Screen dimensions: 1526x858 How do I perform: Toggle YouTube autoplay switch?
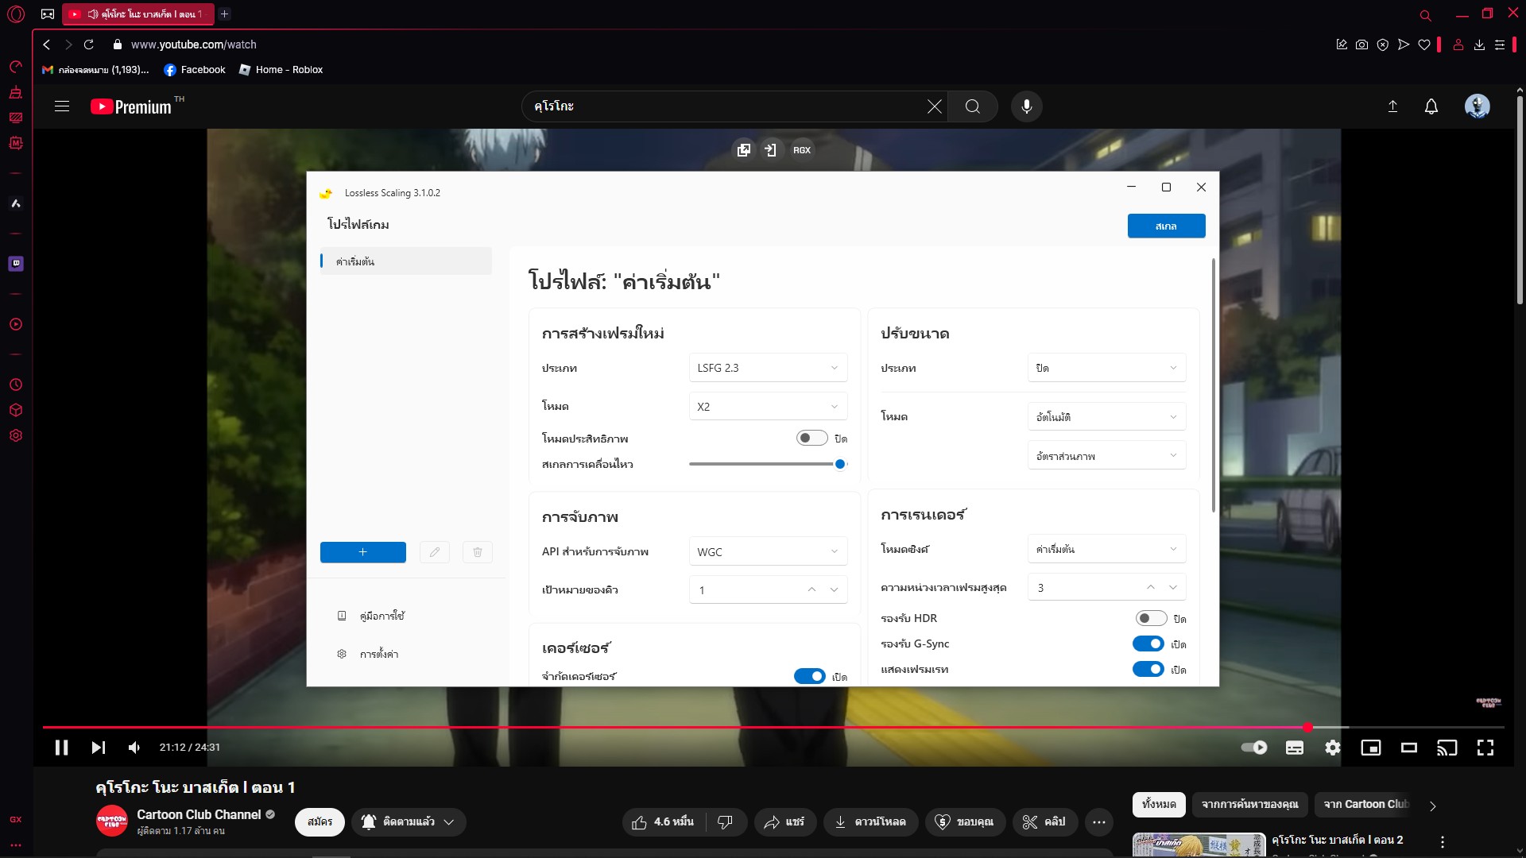1254,748
